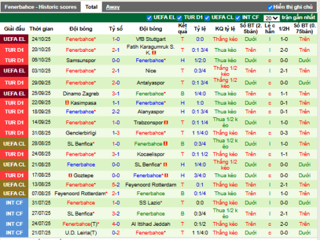Click red card icon beside Goztepe
The image size is (320, 240).
pos(70,175)
